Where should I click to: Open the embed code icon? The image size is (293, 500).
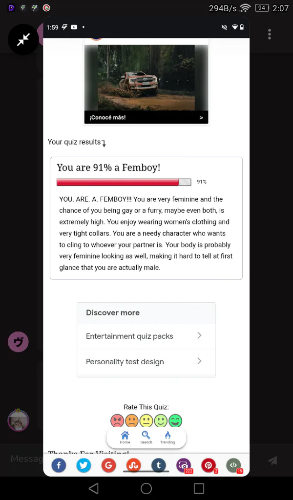[233, 465]
